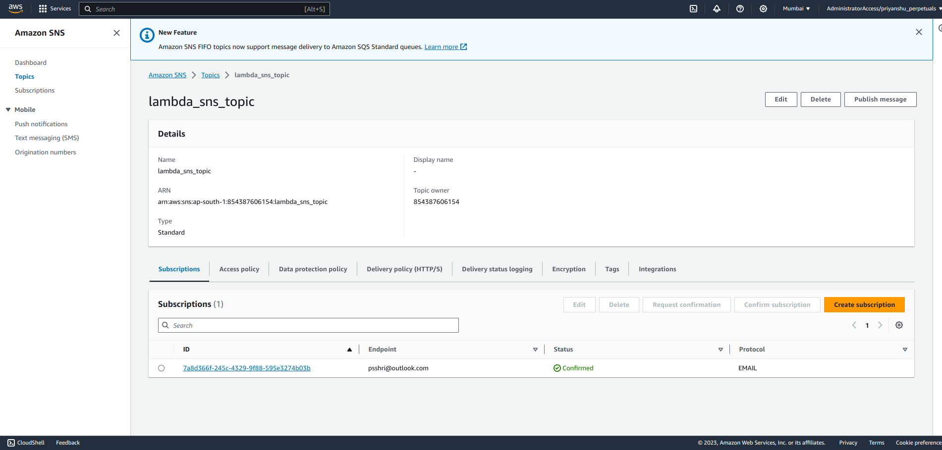Screen dimensions: 942x450
Task: Switch to the Tags tab
Action: point(612,269)
